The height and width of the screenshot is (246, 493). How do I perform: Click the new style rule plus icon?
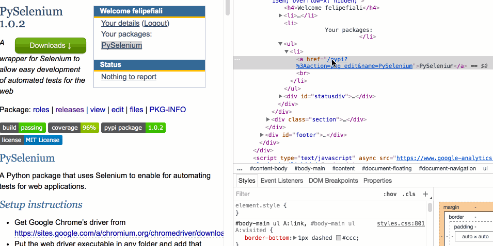pyautogui.click(x=425, y=194)
